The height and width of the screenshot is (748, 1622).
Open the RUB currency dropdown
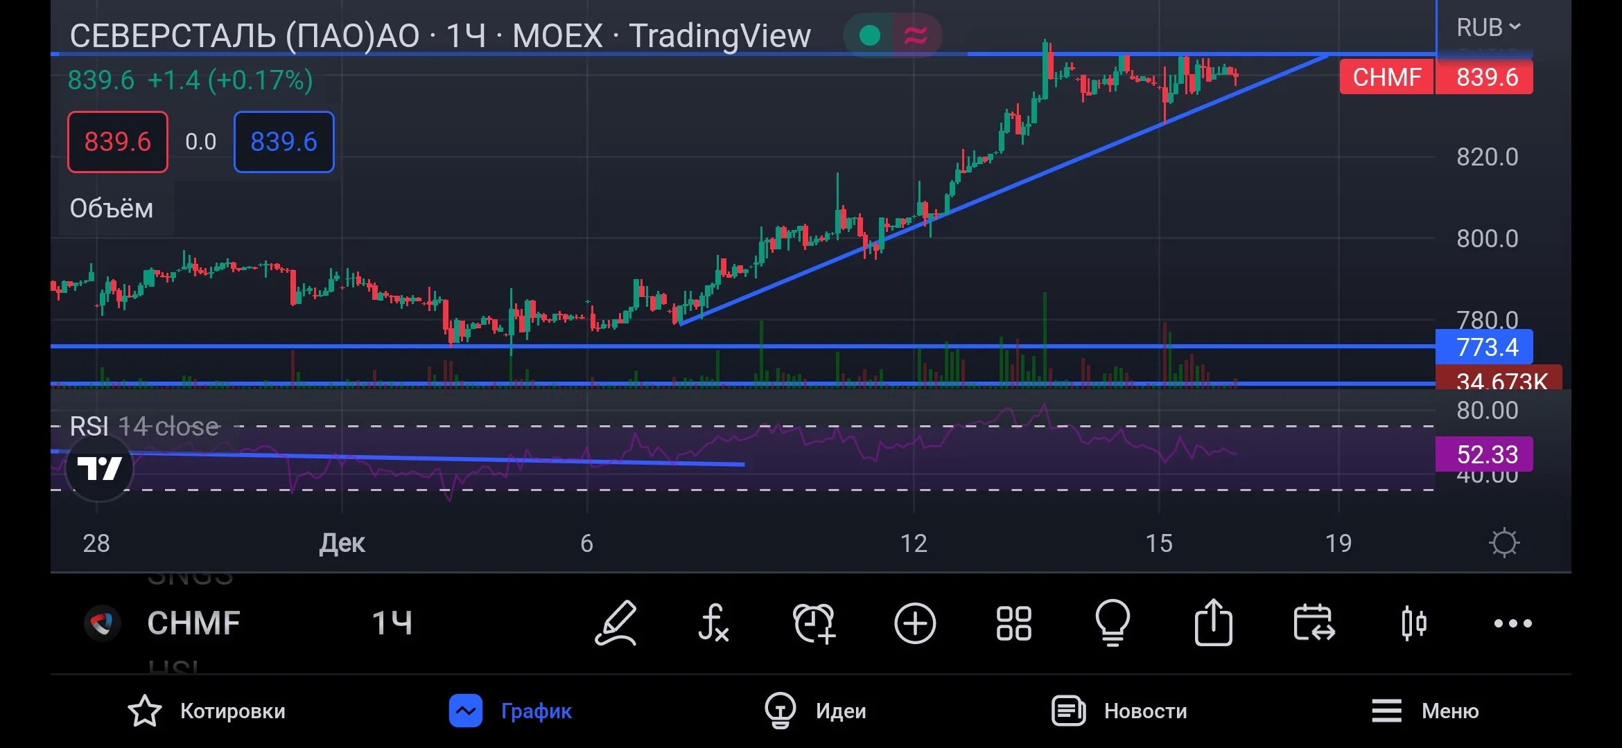pos(1488,28)
